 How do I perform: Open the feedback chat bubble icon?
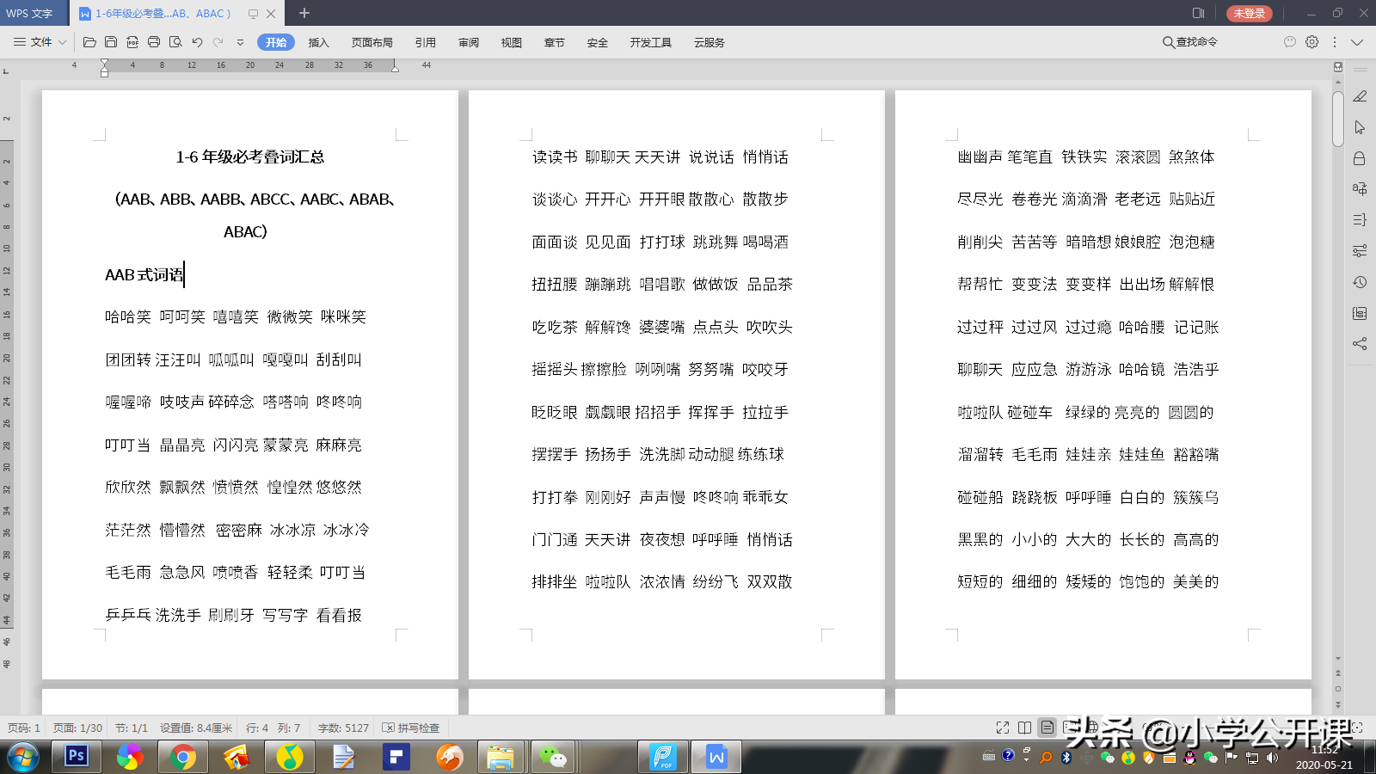tap(1289, 42)
